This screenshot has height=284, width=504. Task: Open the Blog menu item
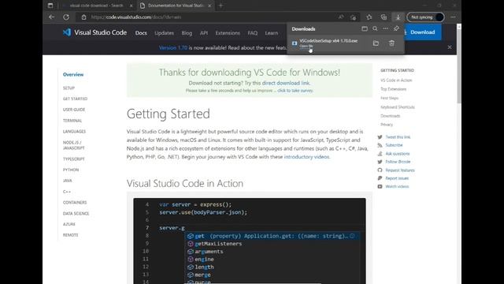pyautogui.click(x=187, y=33)
